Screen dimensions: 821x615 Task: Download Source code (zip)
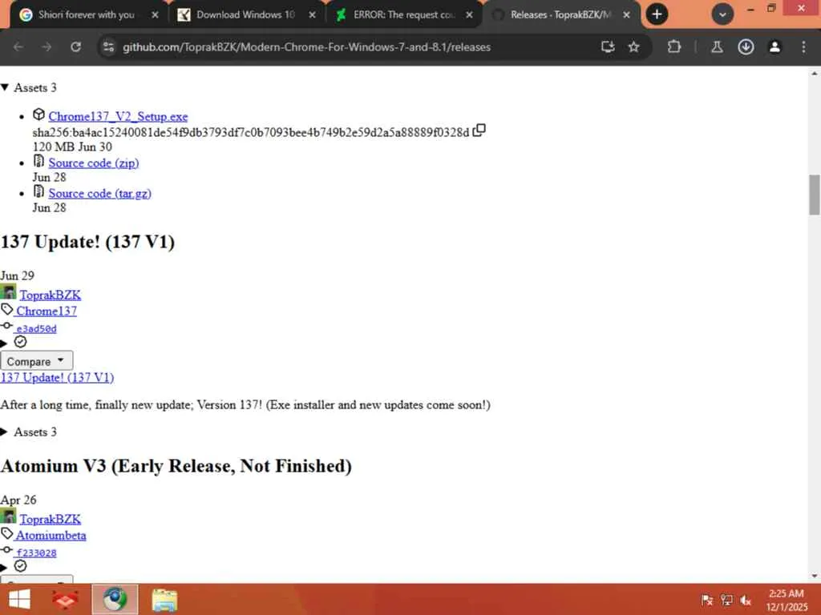pyautogui.click(x=94, y=163)
